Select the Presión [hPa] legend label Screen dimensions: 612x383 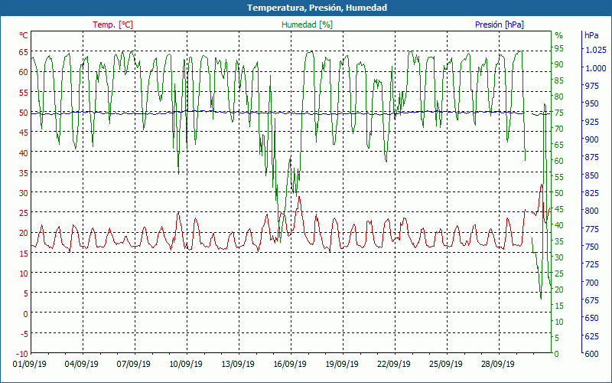500,25
